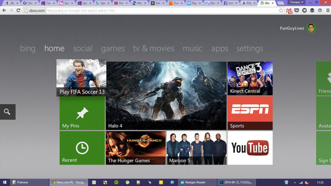Click the volume tray icon

307,183
